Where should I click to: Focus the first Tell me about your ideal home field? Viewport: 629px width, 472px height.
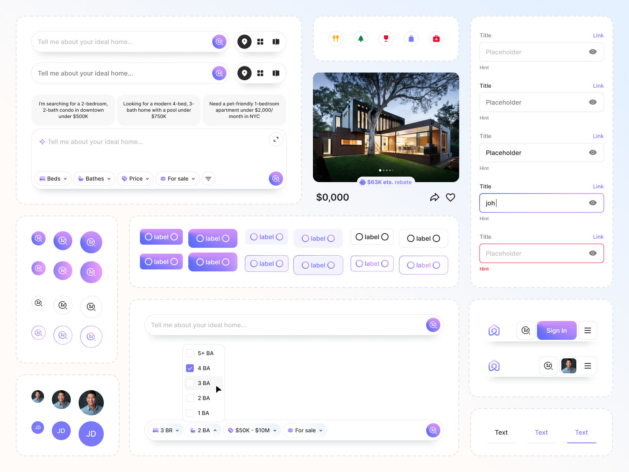(131, 42)
